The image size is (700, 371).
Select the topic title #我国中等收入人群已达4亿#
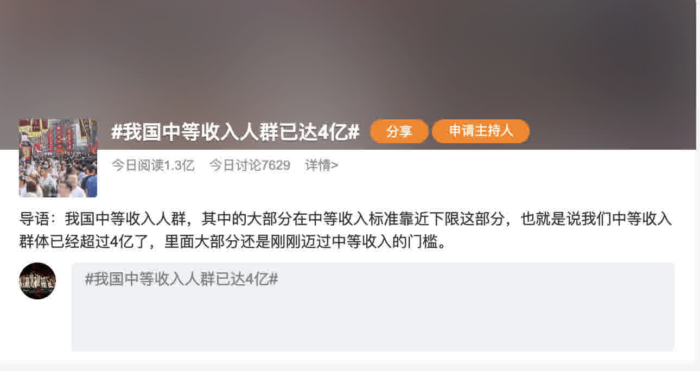(x=236, y=132)
